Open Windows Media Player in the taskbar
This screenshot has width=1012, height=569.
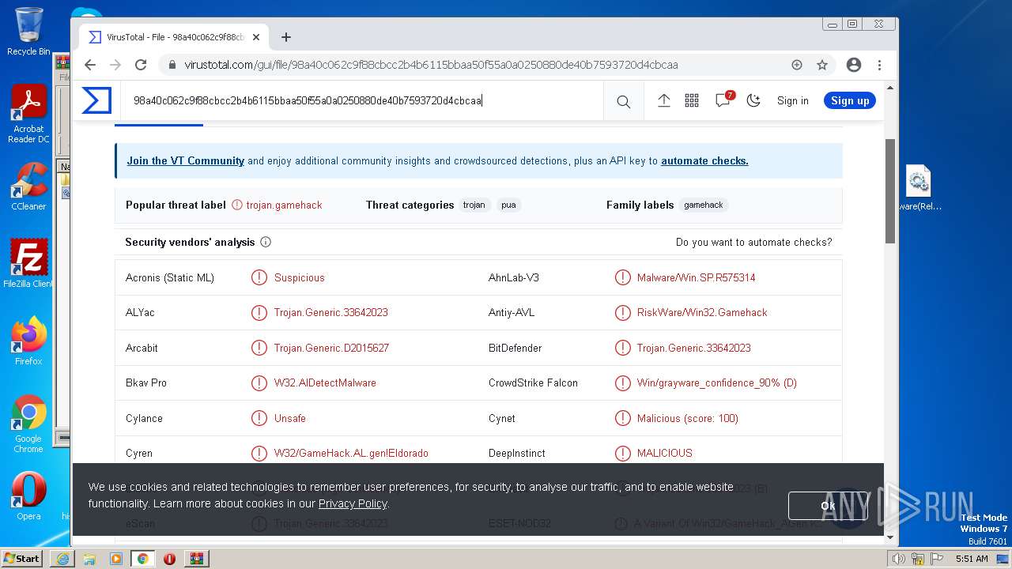pyautogui.click(x=116, y=559)
